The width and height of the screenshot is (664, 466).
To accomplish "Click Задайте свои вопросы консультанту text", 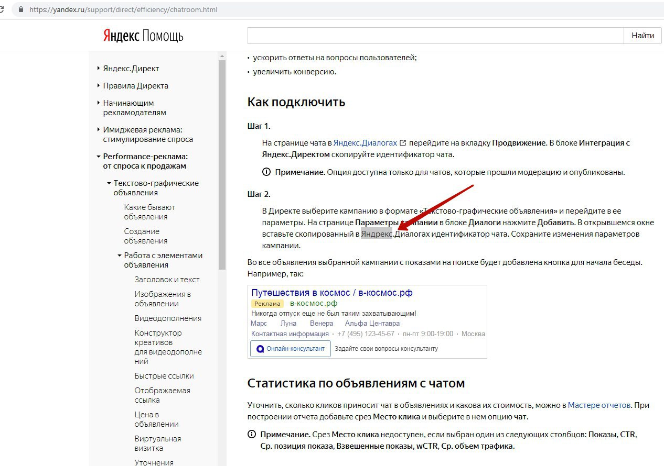I will pos(386,349).
